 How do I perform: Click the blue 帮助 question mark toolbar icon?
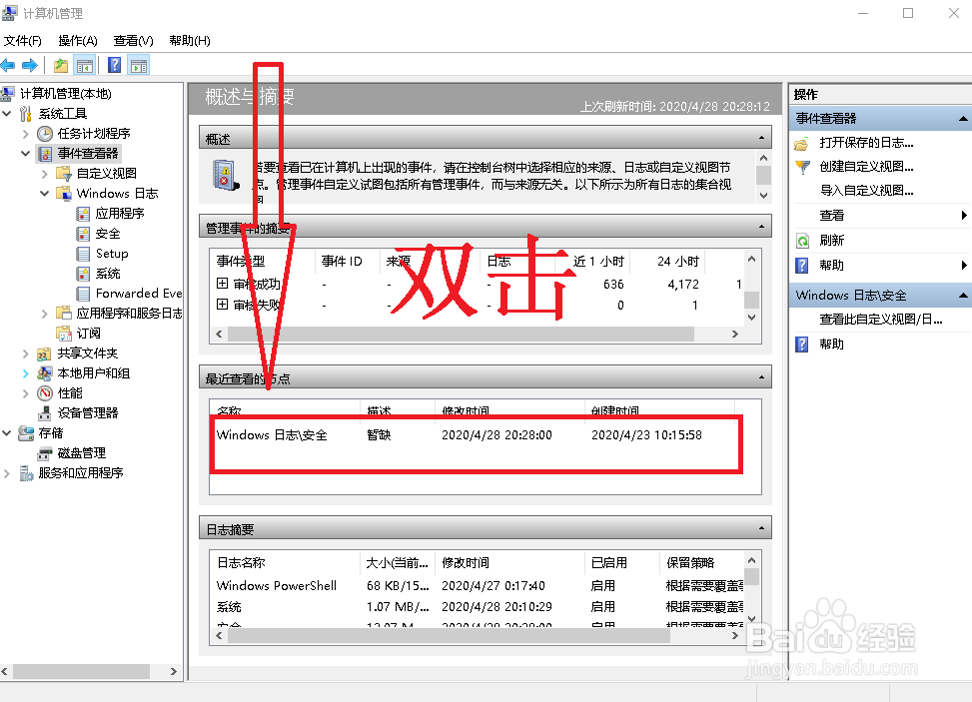[x=112, y=64]
